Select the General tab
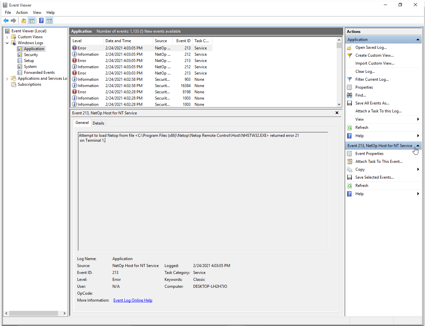This screenshot has width=425, height=326. [82, 123]
